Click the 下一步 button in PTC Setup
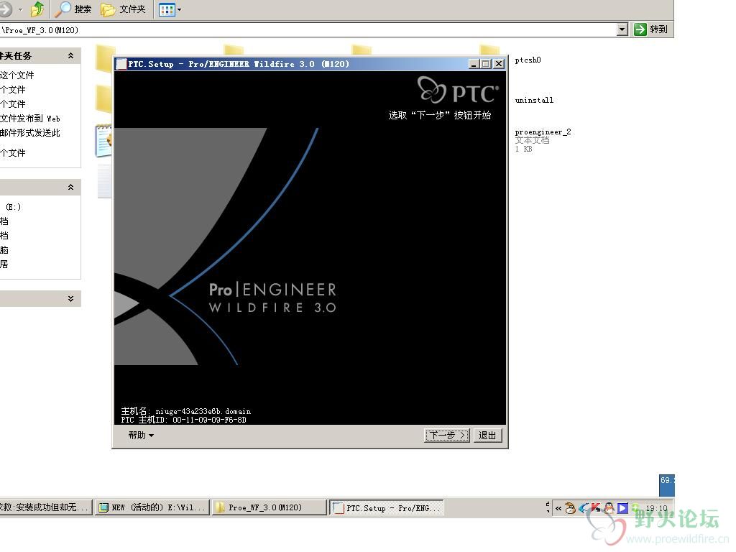The image size is (736, 552). point(446,435)
